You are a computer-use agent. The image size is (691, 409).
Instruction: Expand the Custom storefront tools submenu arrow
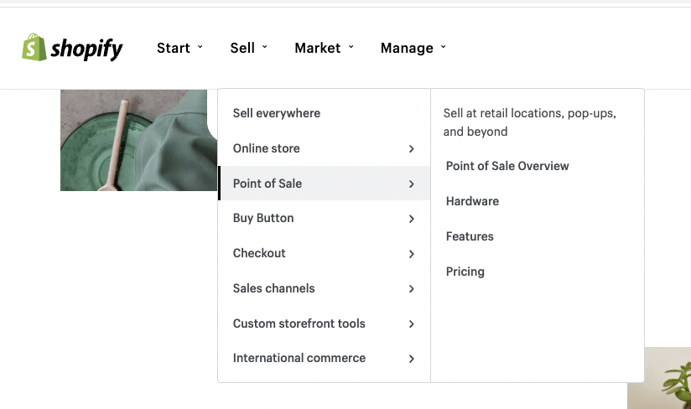coord(411,324)
